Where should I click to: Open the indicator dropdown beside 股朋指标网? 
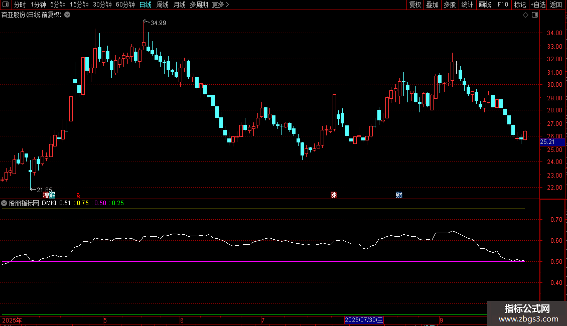pyautogui.click(x=4, y=203)
